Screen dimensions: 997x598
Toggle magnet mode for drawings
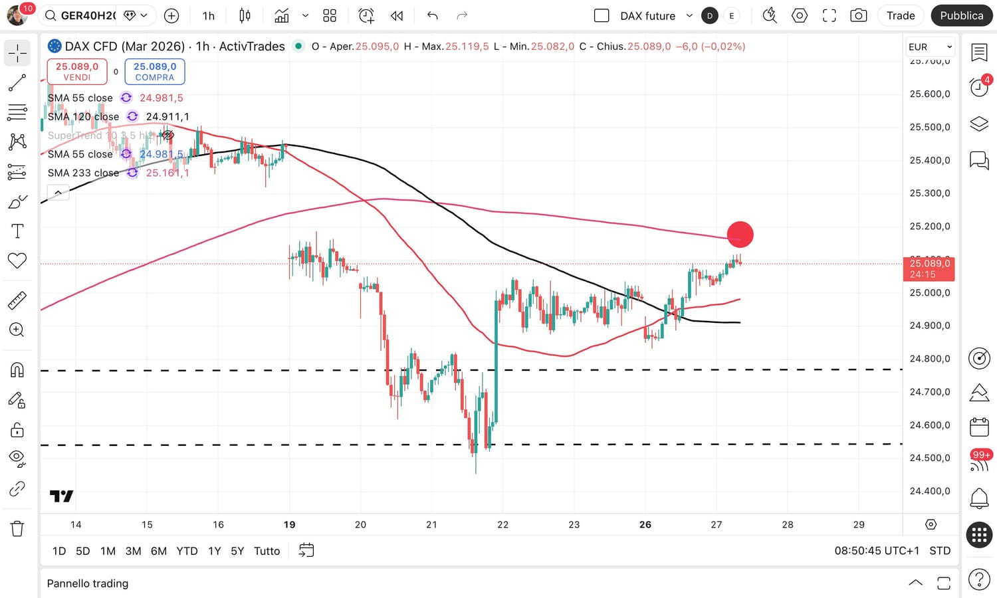[17, 370]
